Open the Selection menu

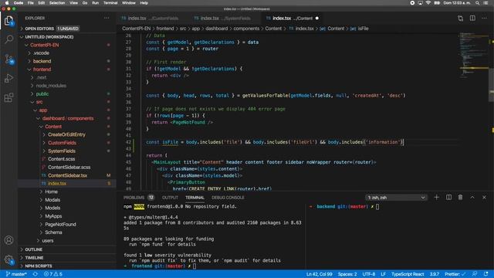coord(57,3)
